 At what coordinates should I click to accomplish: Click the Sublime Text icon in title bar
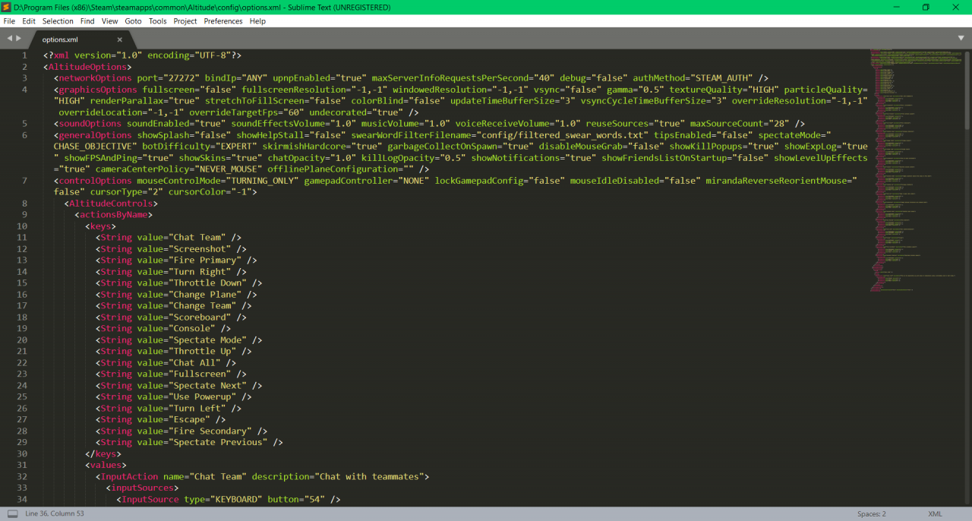tap(7, 7)
